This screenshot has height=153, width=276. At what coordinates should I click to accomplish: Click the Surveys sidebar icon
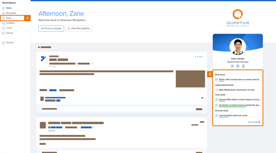tap(4, 33)
